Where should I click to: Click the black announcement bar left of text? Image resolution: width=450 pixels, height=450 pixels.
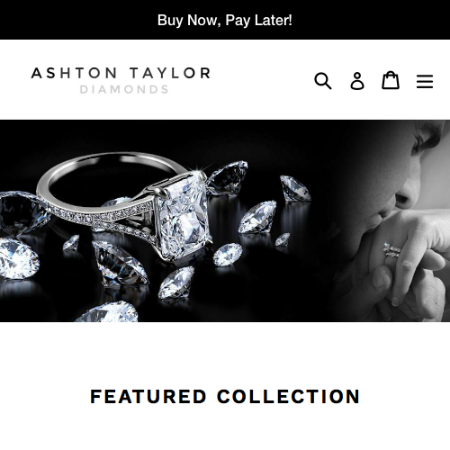click(x=75, y=20)
